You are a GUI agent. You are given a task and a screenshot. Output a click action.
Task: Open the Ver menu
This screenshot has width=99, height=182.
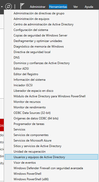point(76,7)
